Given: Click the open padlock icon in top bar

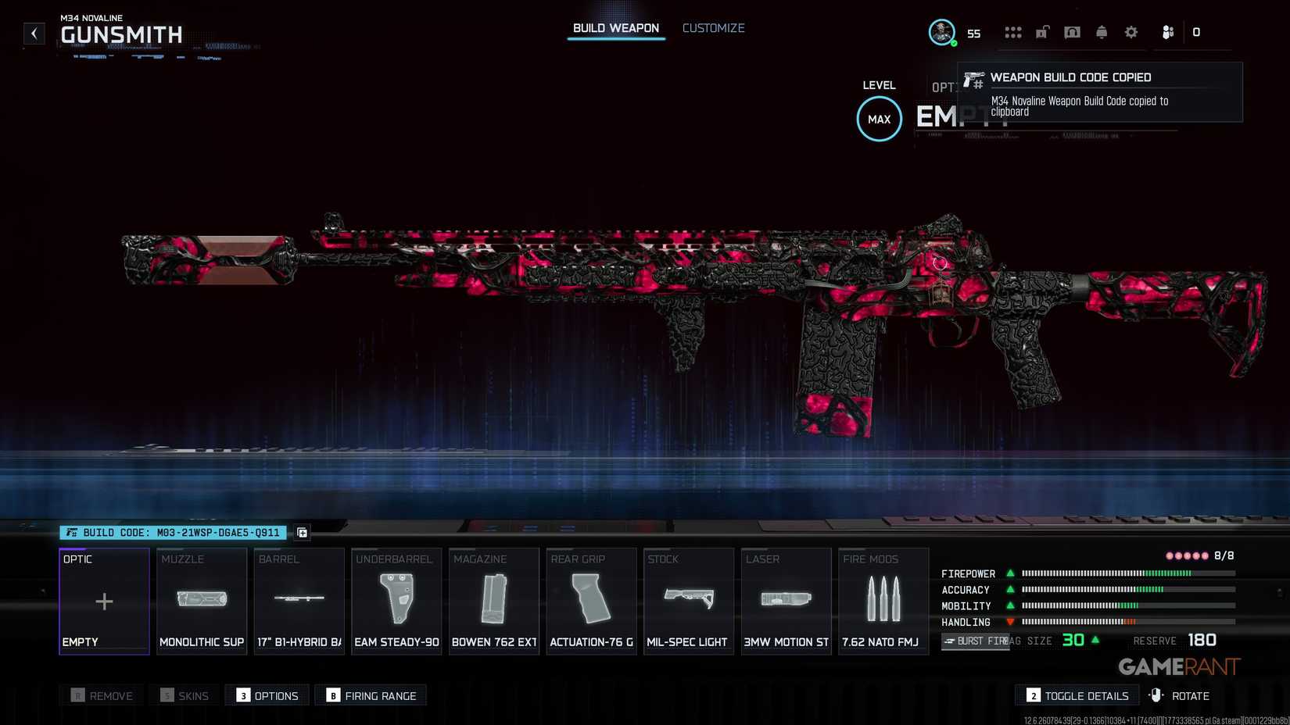Looking at the screenshot, I should [1042, 32].
